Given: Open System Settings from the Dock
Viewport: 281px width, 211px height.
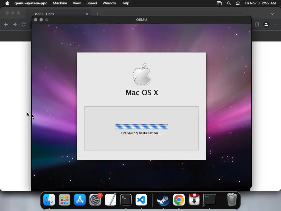Looking at the screenshot, I should (x=95, y=200).
